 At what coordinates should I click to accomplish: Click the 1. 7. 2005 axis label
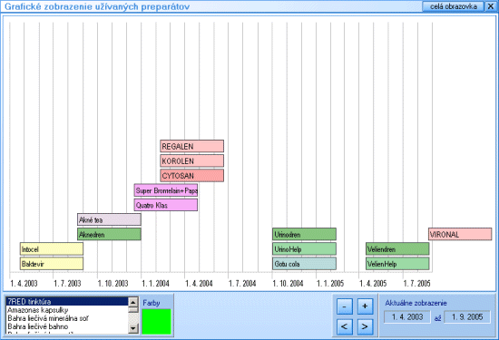pos(416,284)
